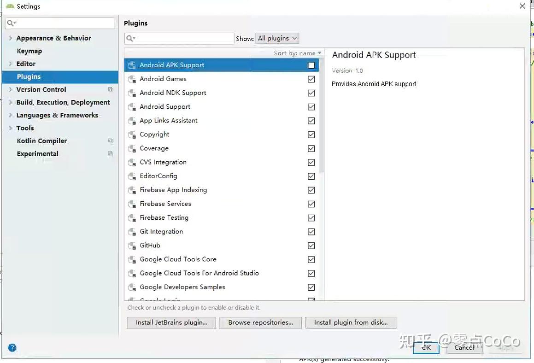Click the Google Cloud Tools Core plugin icon

[x=132, y=259]
